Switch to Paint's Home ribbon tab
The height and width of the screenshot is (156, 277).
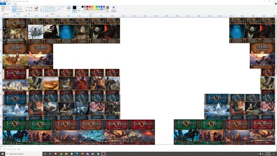9,4
